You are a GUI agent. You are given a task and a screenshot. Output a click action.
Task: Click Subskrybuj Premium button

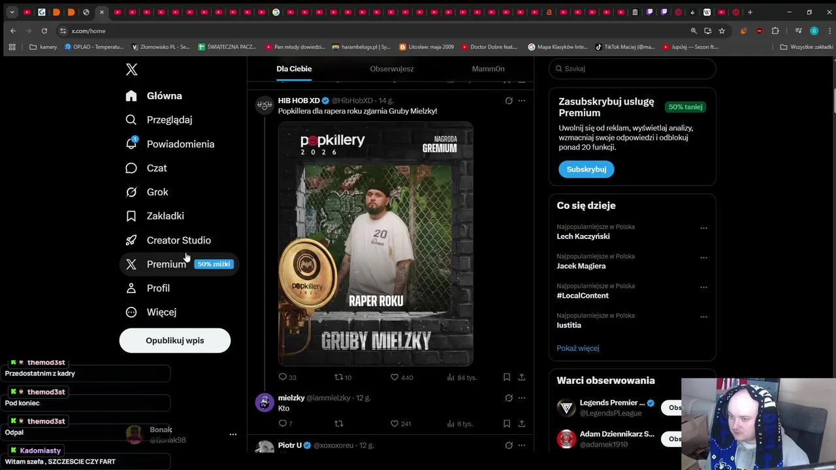586,169
